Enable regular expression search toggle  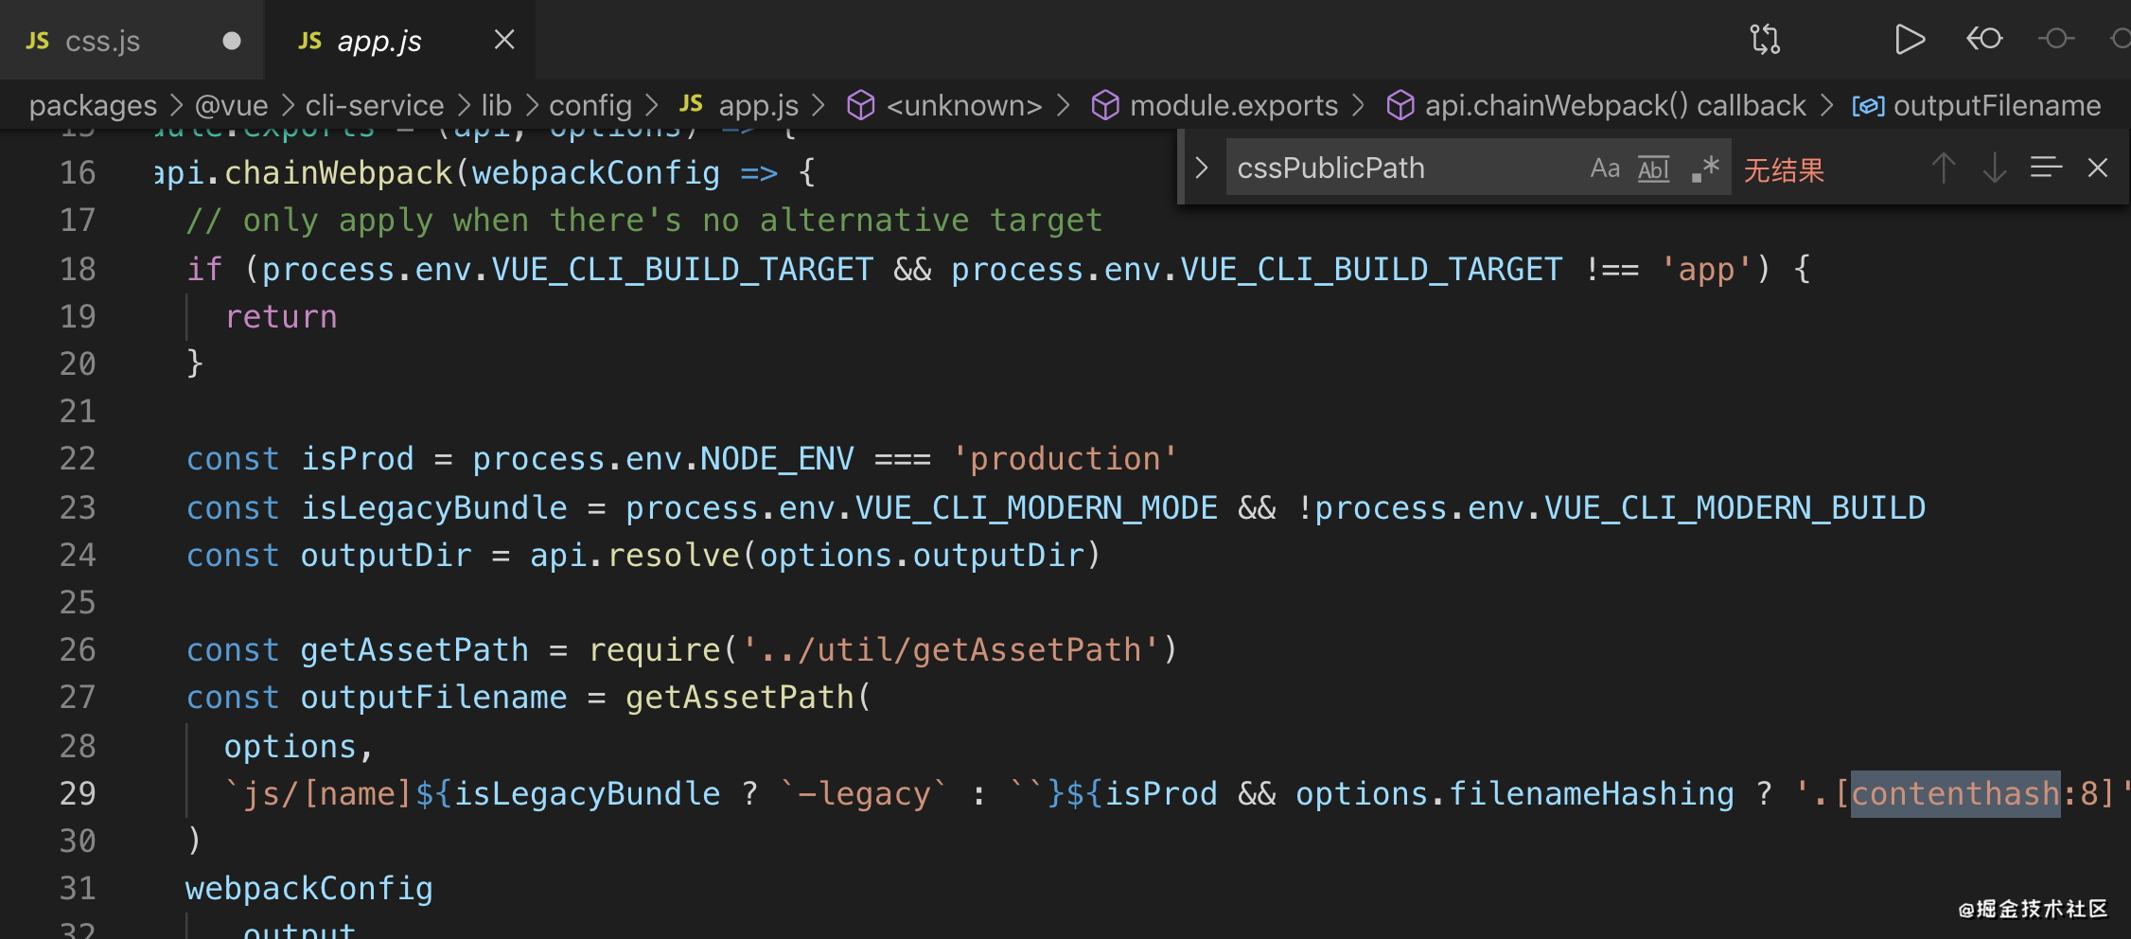(x=1705, y=168)
